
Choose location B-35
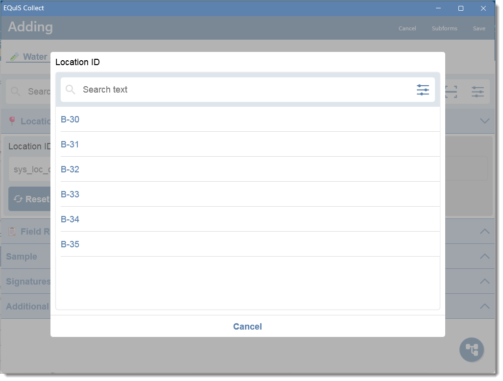[x=250, y=244]
